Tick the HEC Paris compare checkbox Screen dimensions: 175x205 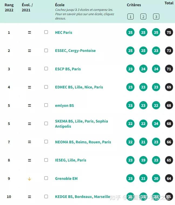pyautogui.click(x=46, y=32)
